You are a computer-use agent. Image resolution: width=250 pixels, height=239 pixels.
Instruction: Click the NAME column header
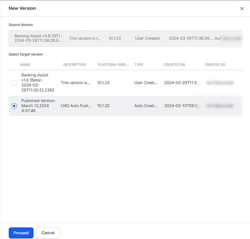point(25,65)
